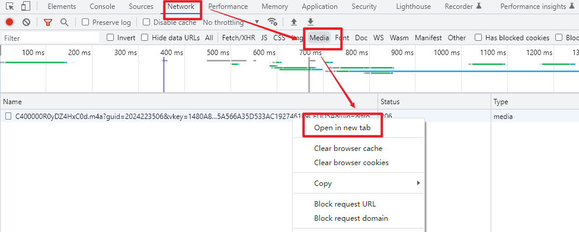Check Hide data URLs checkbox
Image resolution: width=579 pixels, height=232 pixels.
[x=145, y=38]
